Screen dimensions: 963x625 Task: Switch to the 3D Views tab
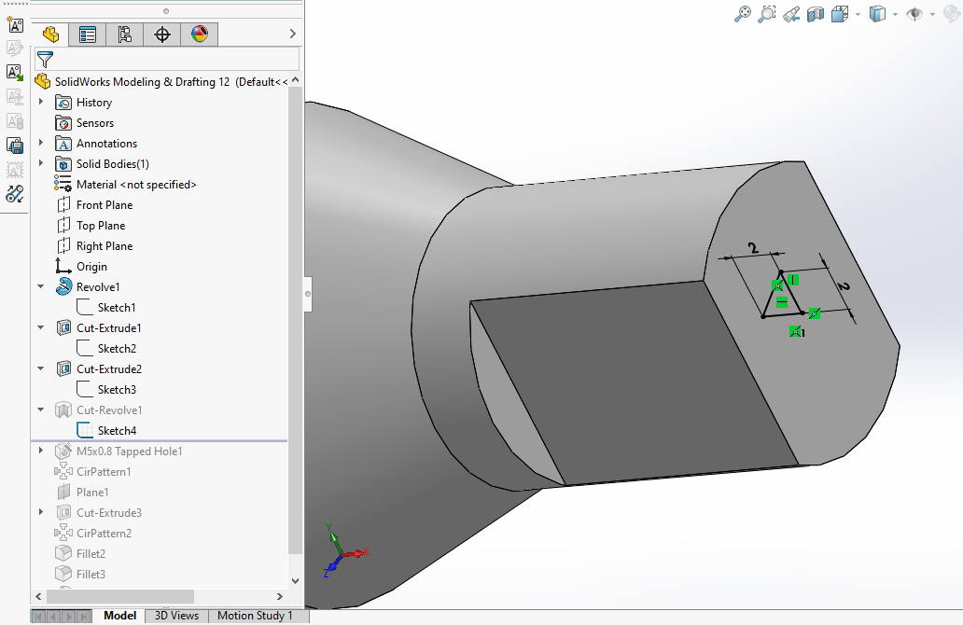coord(176,616)
